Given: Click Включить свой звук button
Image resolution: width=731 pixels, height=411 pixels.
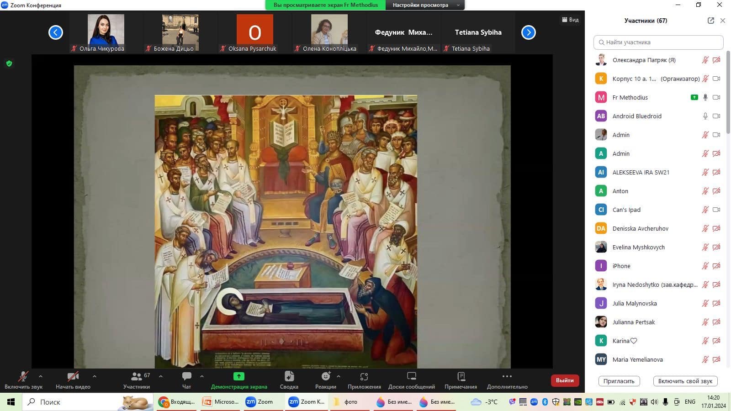Looking at the screenshot, I should pyautogui.click(x=685, y=381).
